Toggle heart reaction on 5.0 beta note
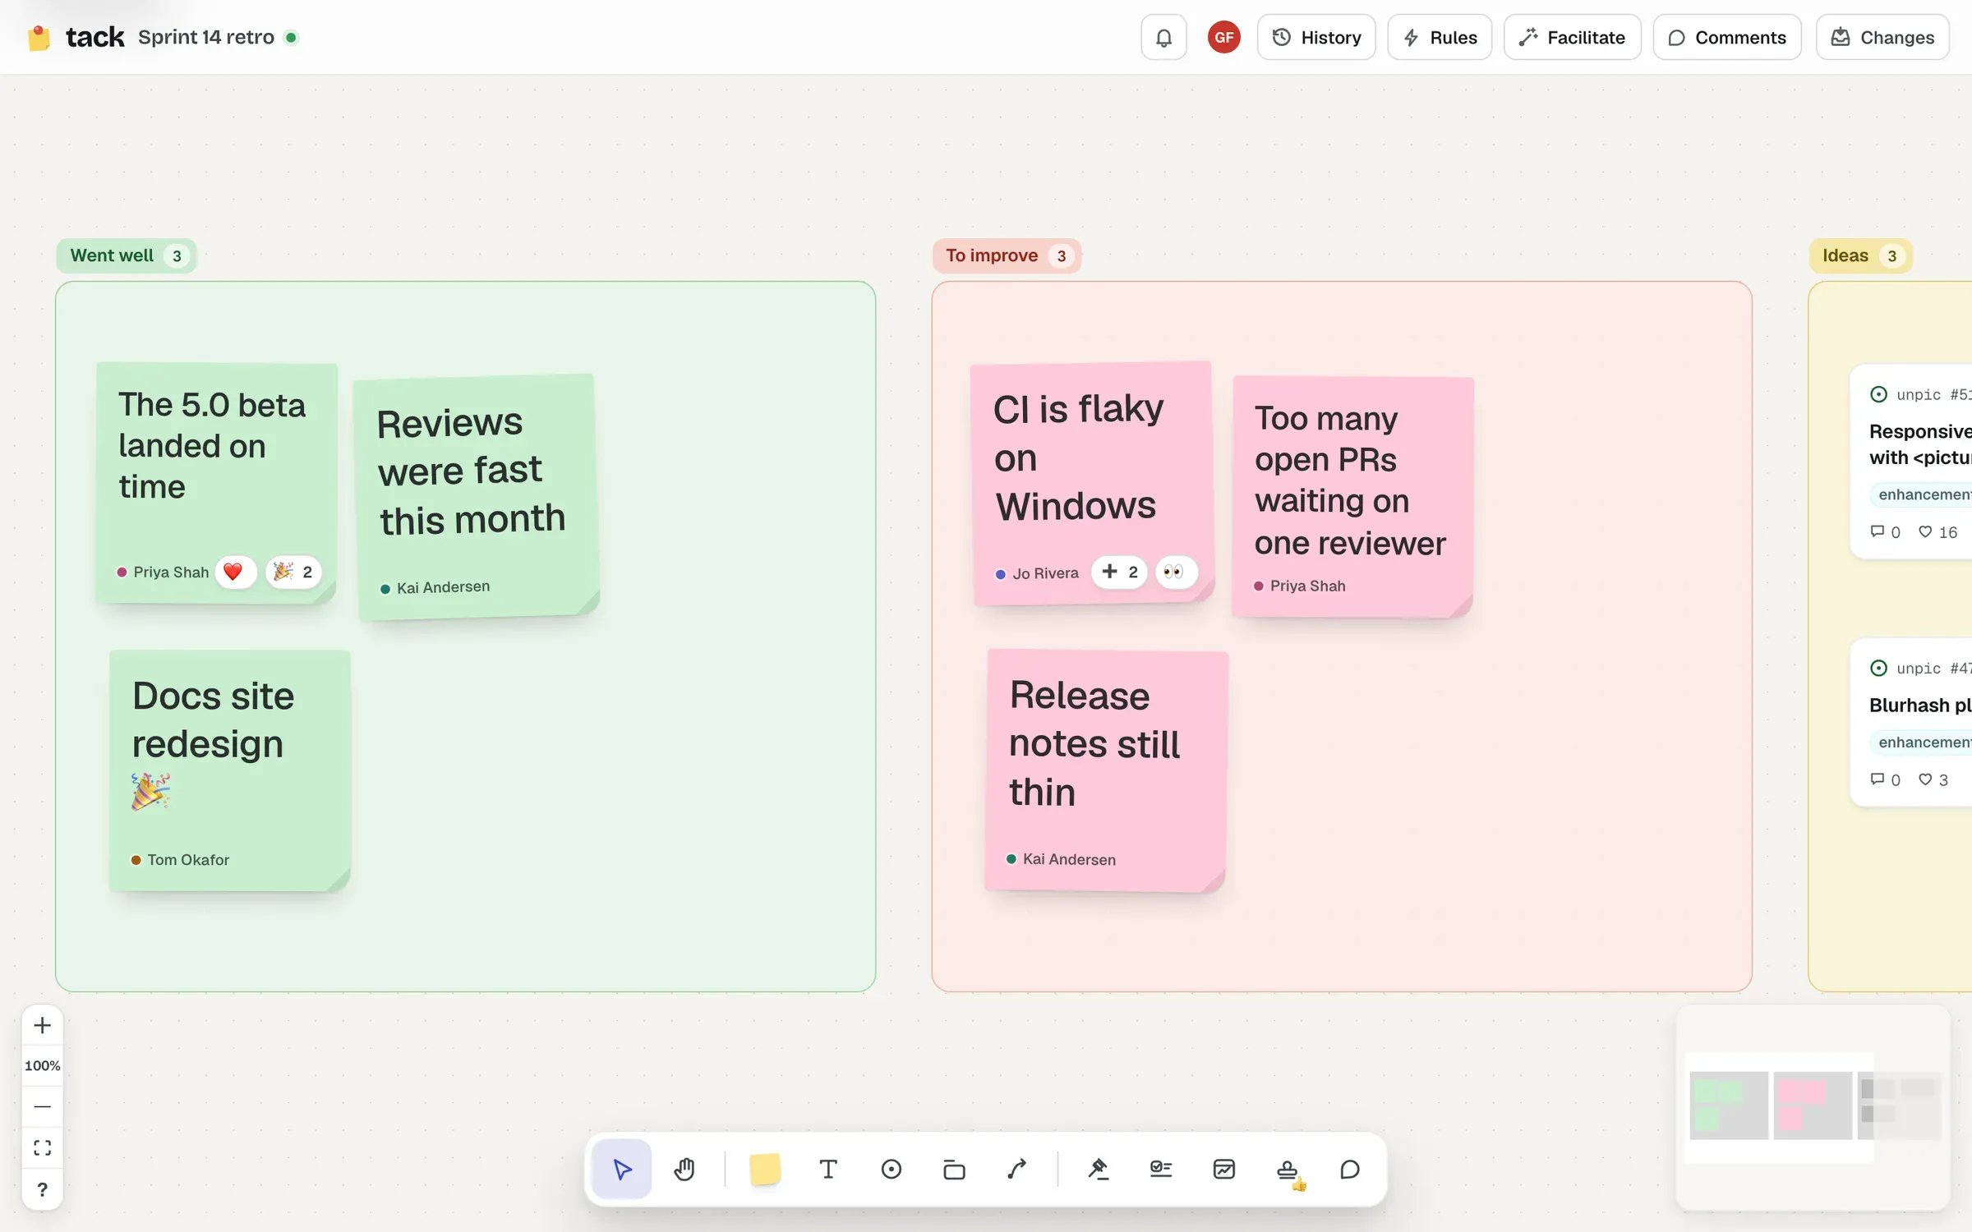The image size is (1972, 1232). pos(234,572)
